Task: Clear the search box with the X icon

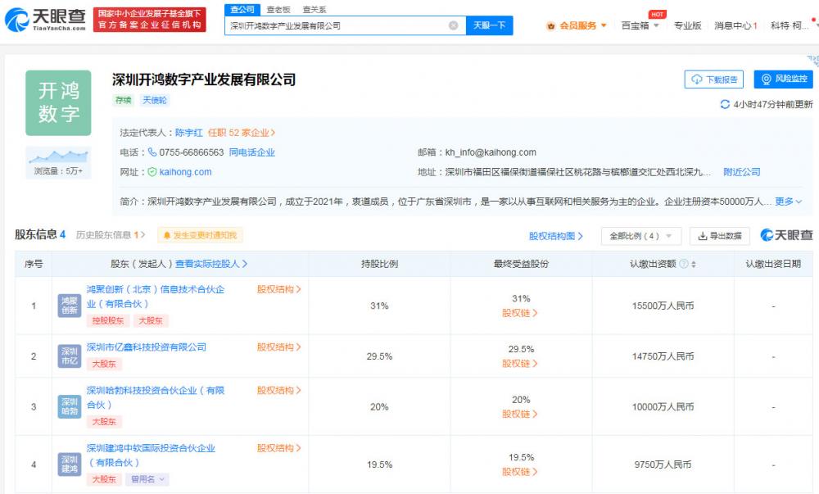Action: point(454,25)
